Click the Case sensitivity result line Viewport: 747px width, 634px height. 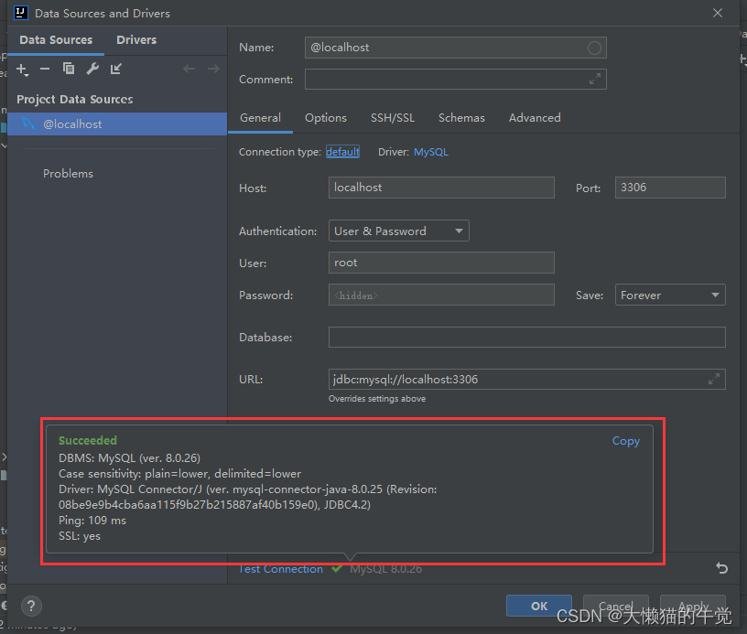[x=179, y=474]
